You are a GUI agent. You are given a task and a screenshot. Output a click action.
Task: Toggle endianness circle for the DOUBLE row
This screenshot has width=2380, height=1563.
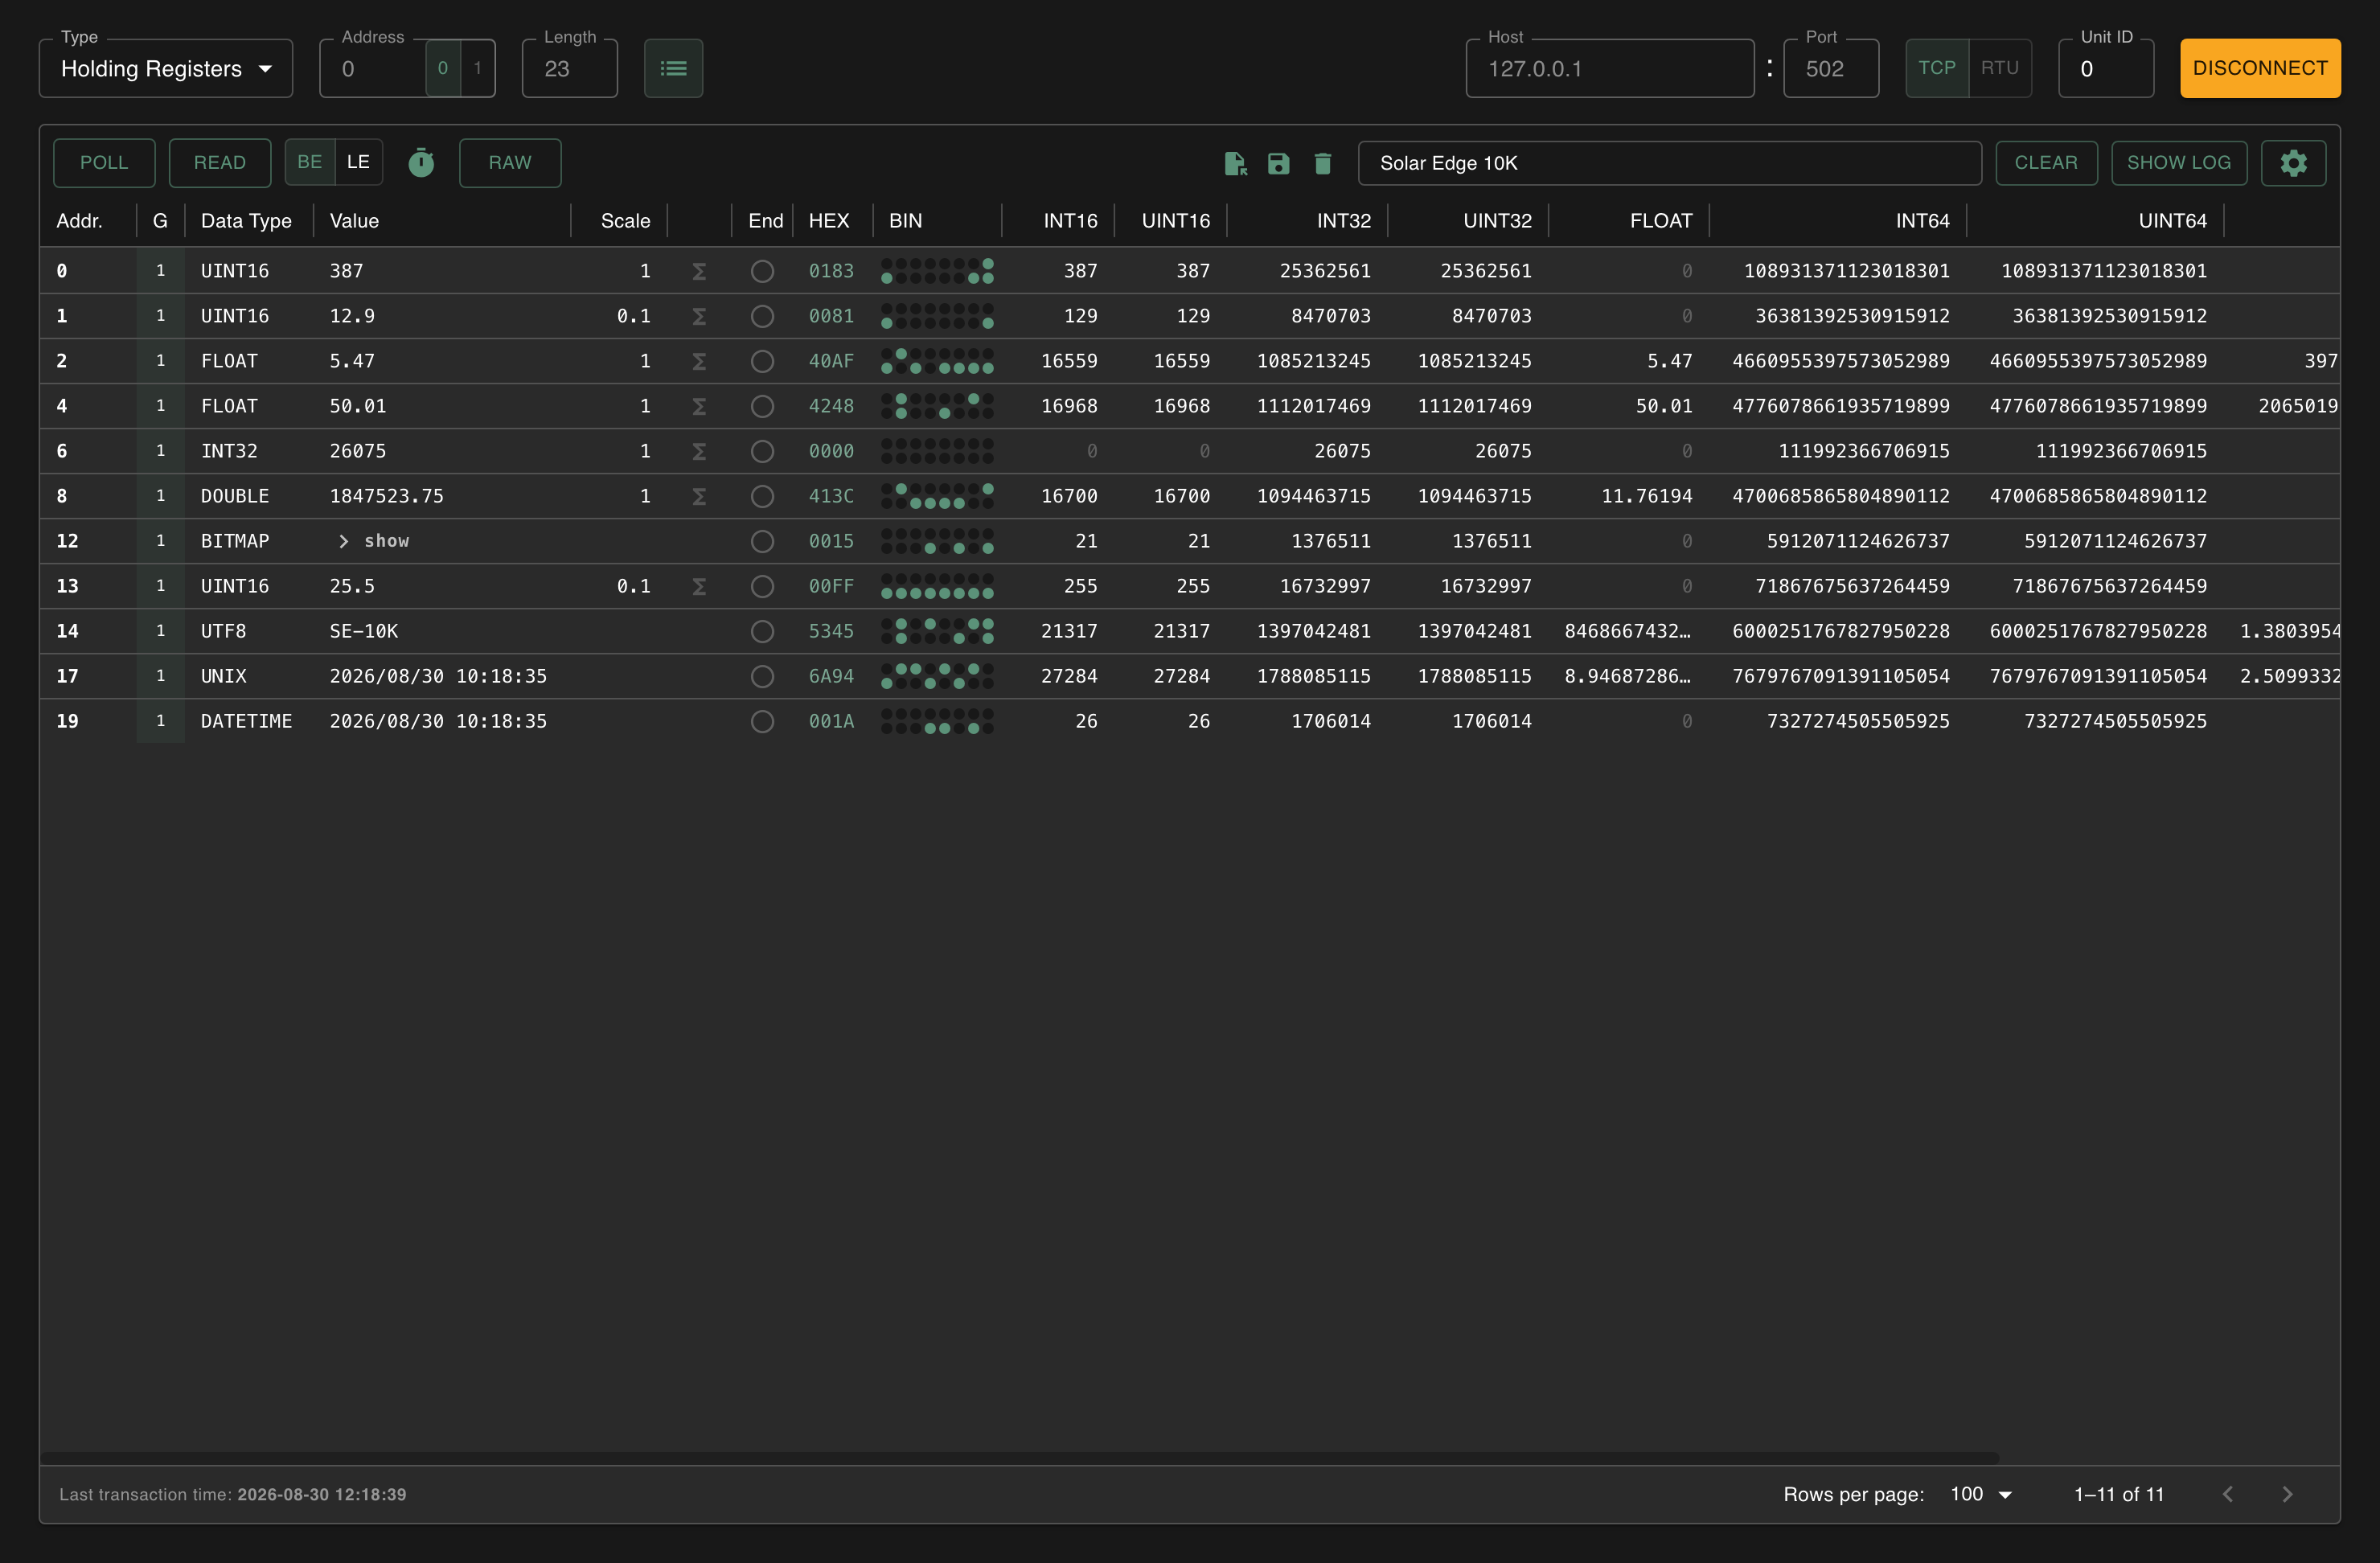[x=762, y=496]
